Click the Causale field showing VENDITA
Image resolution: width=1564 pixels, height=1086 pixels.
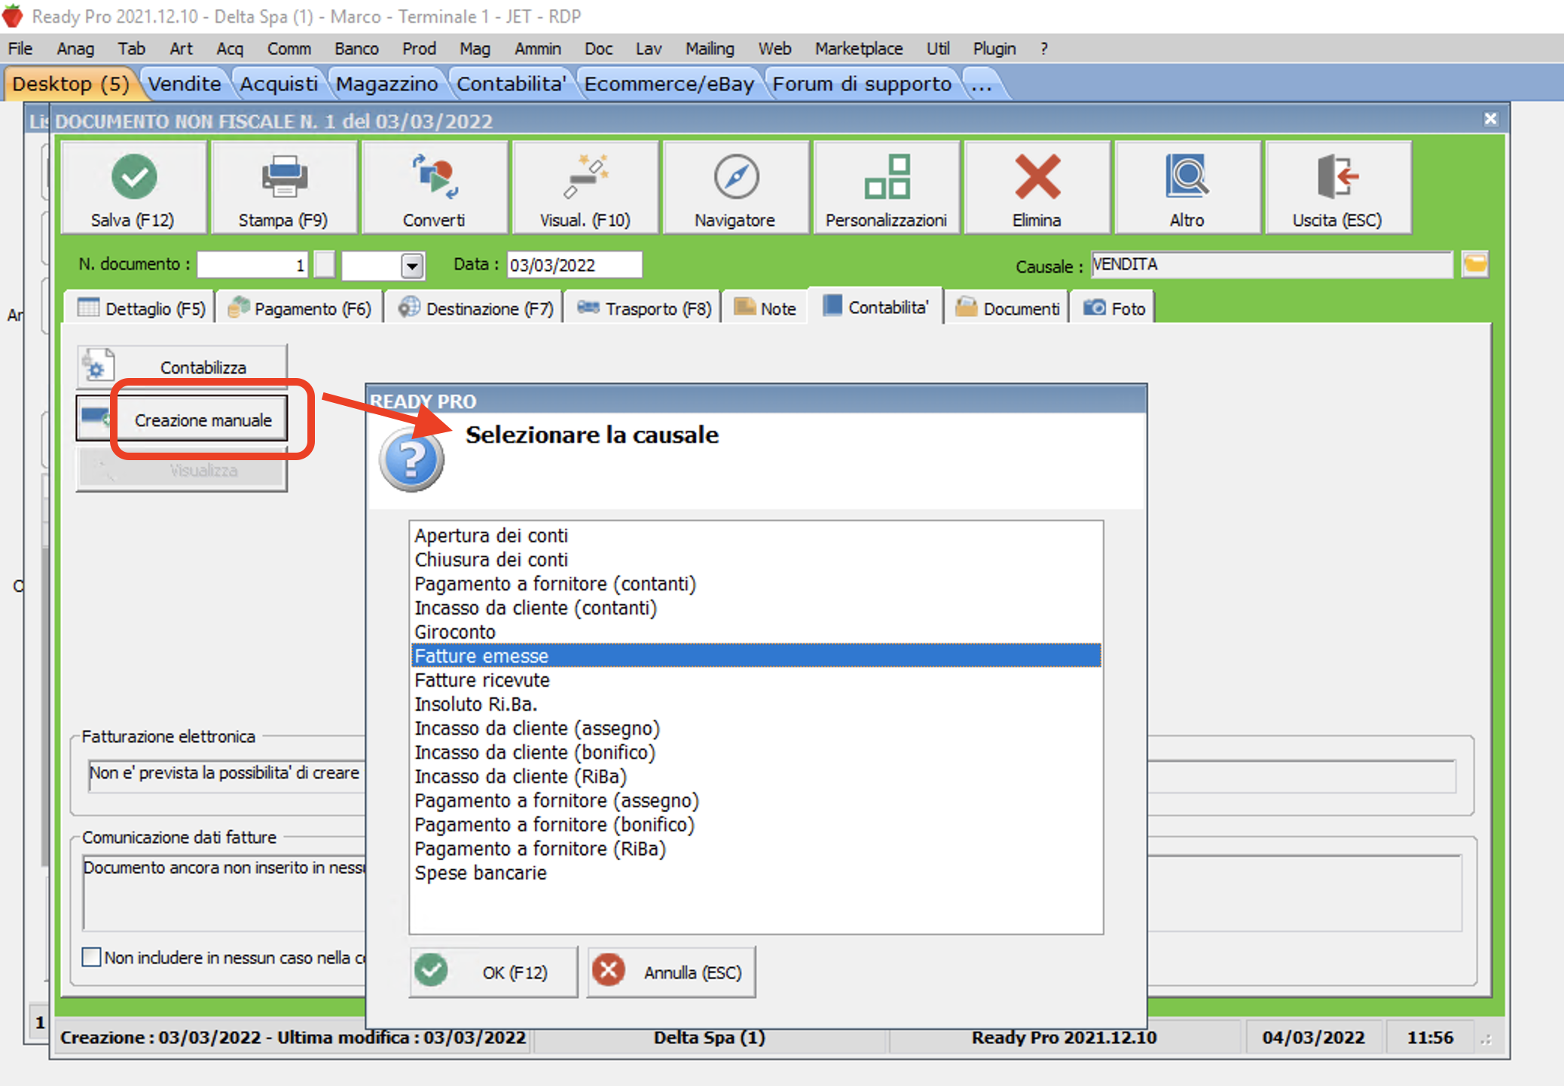[1271, 264]
